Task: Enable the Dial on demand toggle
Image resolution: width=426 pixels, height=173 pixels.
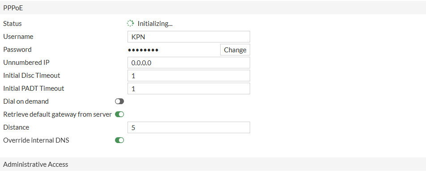Action: coord(119,101)
